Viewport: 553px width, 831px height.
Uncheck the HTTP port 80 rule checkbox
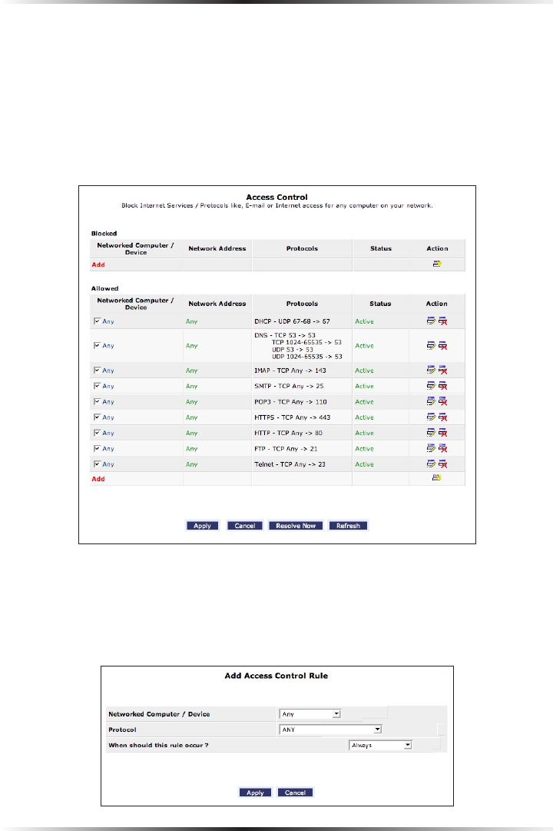[x=97, y=433]
